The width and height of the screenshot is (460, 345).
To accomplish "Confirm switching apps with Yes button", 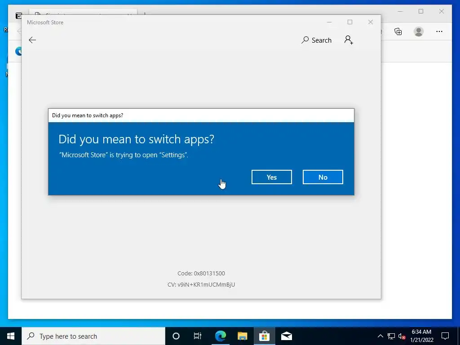I will pos(271,177).
